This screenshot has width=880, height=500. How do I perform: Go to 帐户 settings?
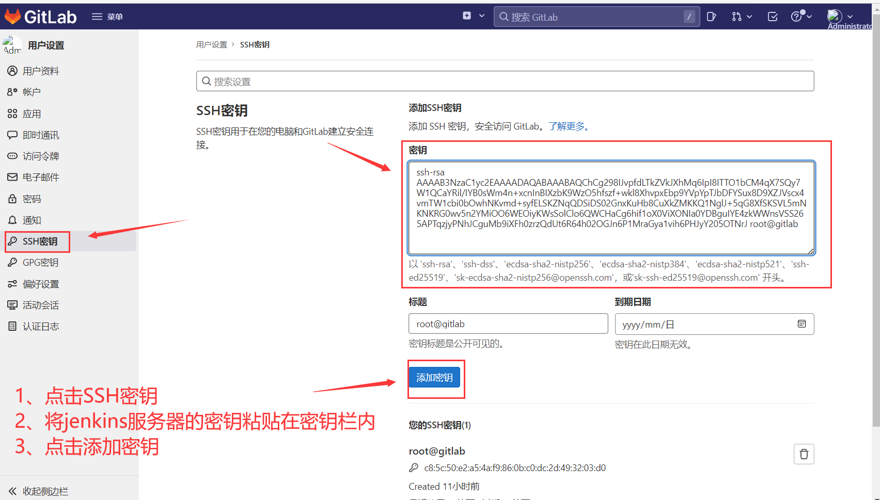(x=32, y=92)
